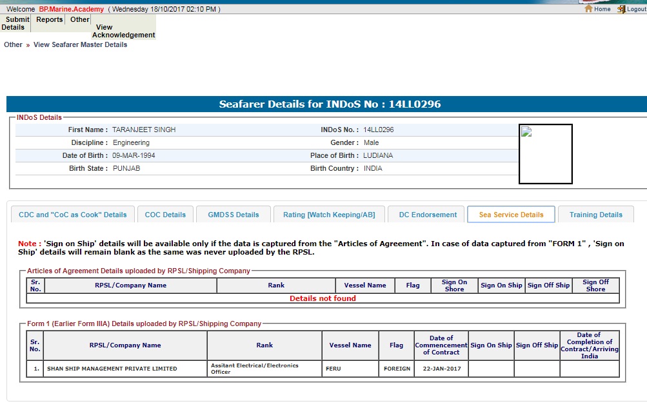This screenshot has height=406, width=647.
Task: Show the Training Details tab
Action: pos(595,215)
